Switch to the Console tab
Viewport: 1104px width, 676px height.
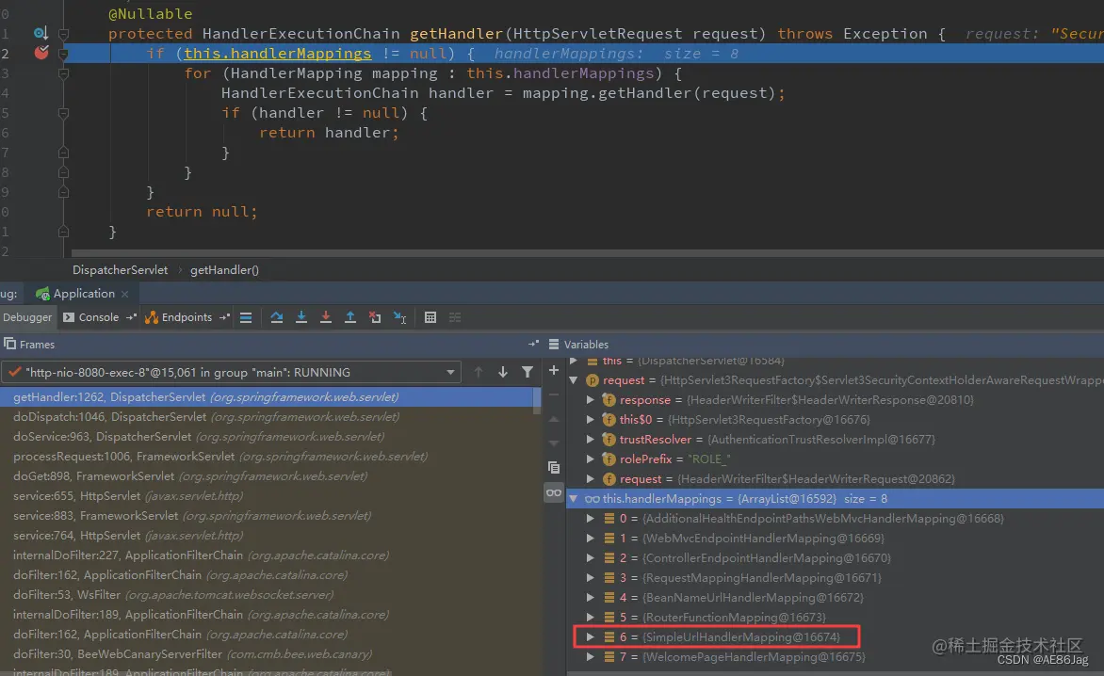point(98,317)
